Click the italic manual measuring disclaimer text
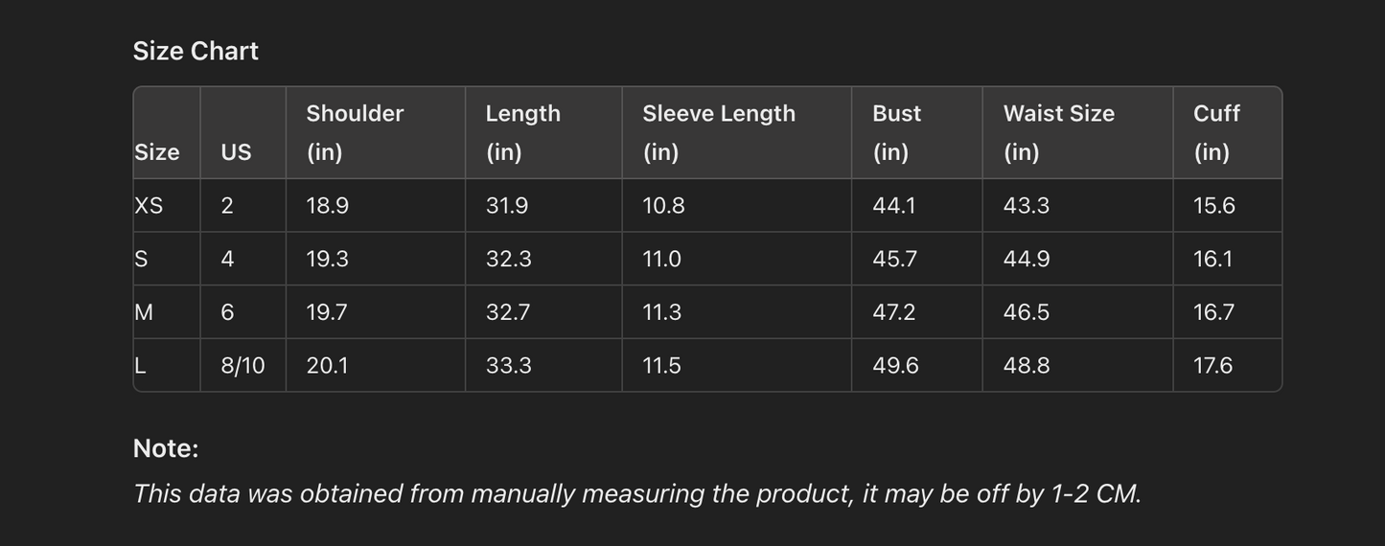Viewport: 1385px width, 546px height. click(x=636, y=494)
